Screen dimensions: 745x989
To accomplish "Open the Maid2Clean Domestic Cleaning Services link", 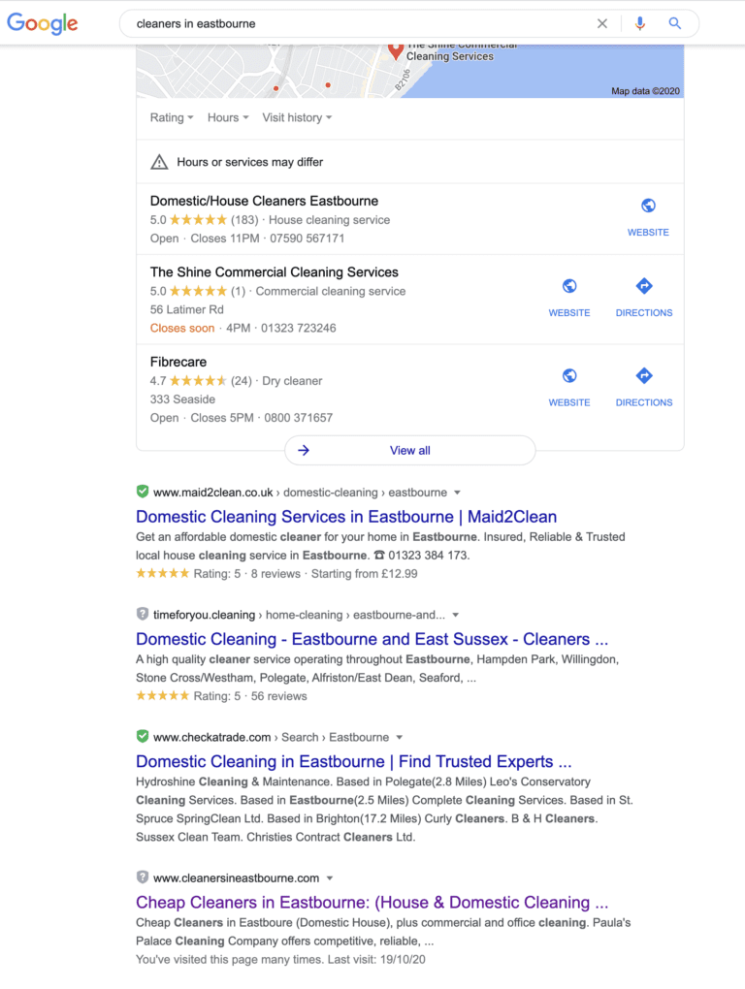I will pos(346,517).
